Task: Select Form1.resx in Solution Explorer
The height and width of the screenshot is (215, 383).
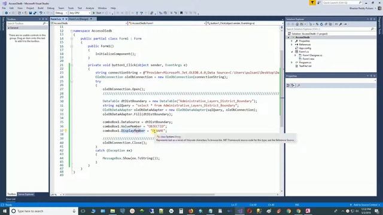Action: click(x=308, y=59)
